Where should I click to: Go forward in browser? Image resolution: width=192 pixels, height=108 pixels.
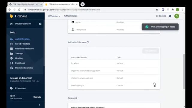tap(14, 10)
